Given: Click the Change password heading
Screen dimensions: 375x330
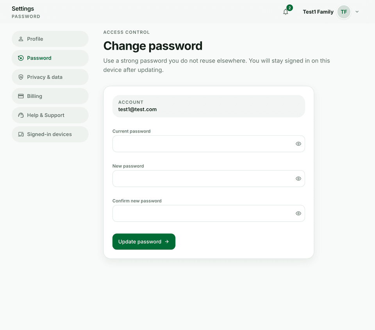Looking at the screenshot, I should (153, 46).
